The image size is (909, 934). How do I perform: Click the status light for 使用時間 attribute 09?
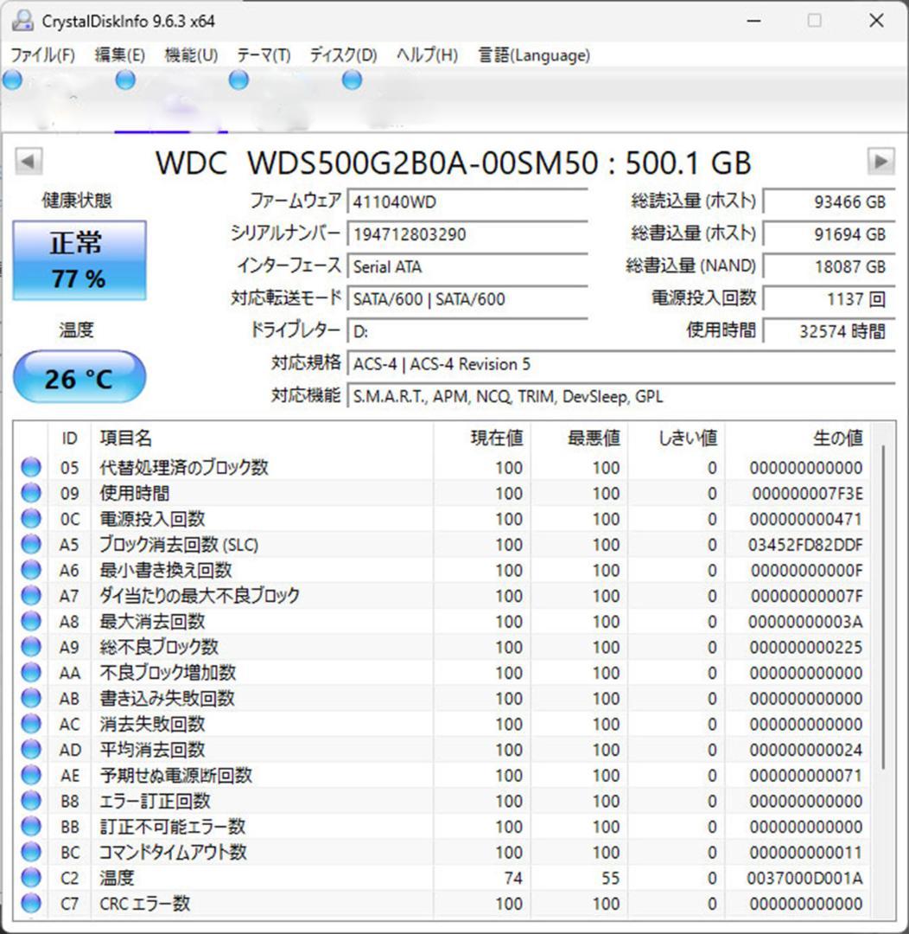(x=30, y=493)
